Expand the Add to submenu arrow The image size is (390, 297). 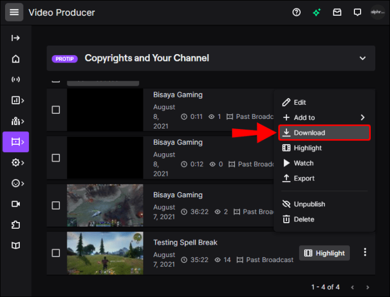tap(362, 118)
